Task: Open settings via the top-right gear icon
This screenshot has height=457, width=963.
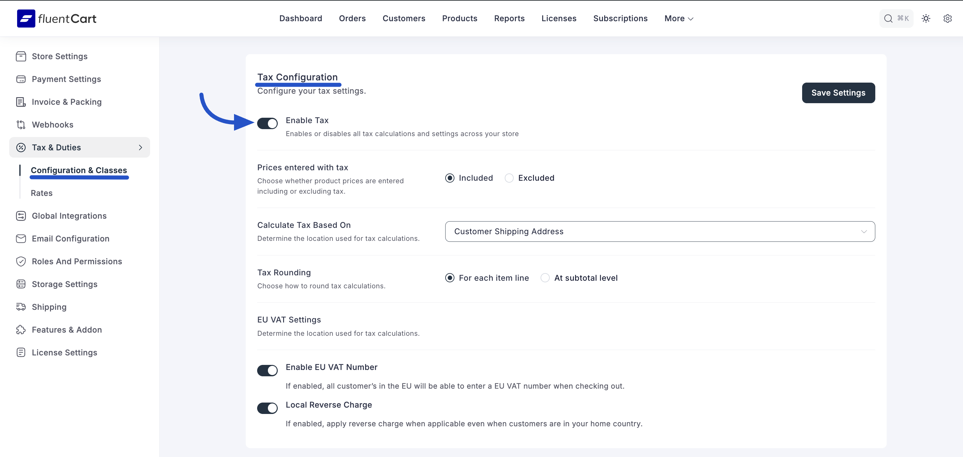Action: [x=947, y=18]
